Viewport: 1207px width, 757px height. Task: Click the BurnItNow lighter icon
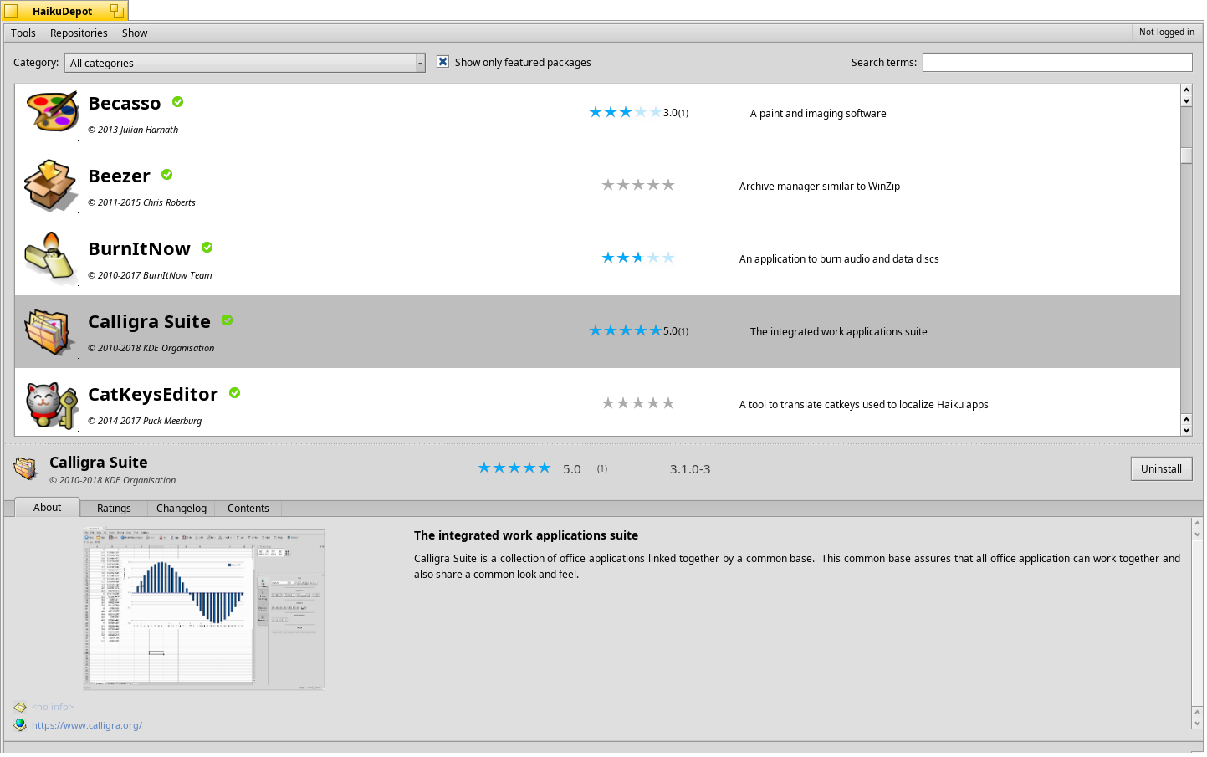pyautogui.click(x=50, y=258)
